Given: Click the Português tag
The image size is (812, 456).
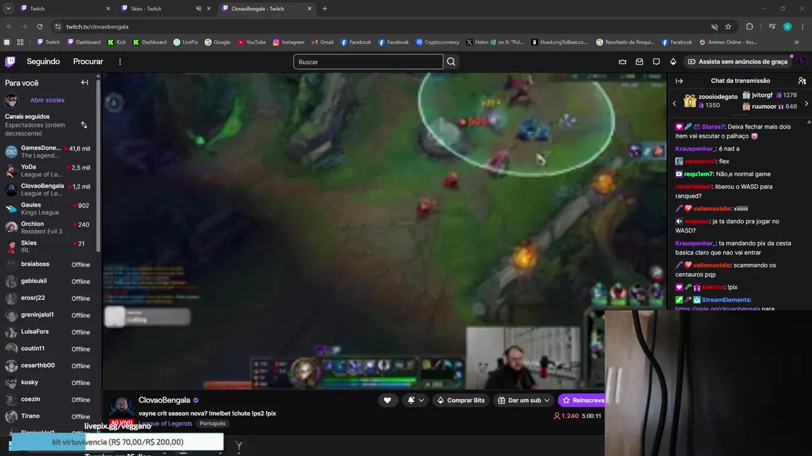Looking at the screenshot, I should (x=212, y=424).
